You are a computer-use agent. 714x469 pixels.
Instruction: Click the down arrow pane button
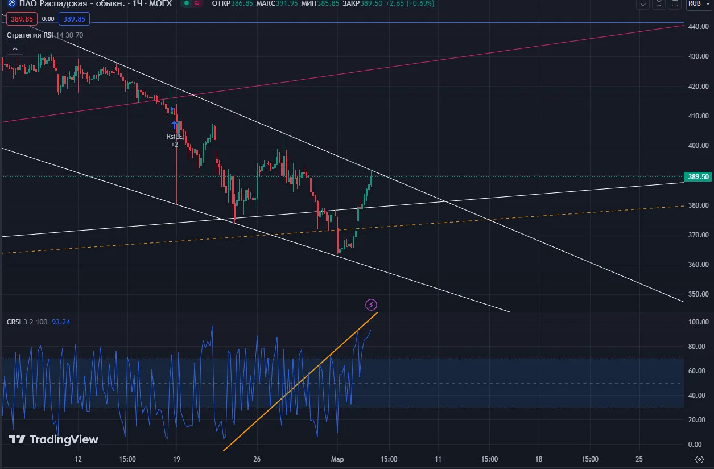click(643, 3)
